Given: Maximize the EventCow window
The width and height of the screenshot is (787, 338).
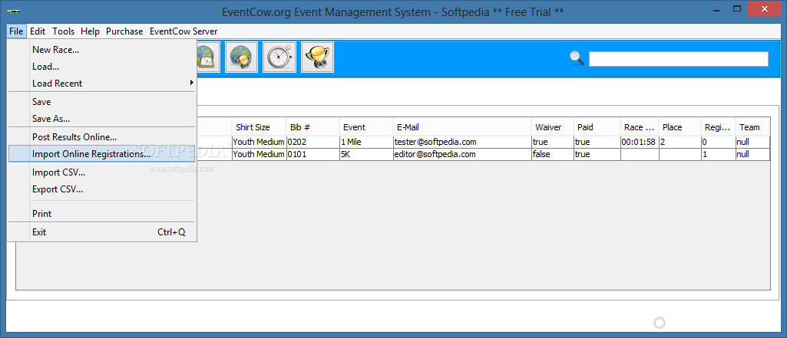Looking at the screenshot, I should coord(737,8).
